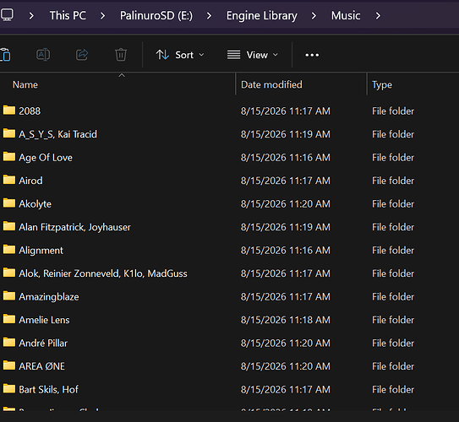Open the View dropdown
Screen dimensions: 459x422
[253, 55]
